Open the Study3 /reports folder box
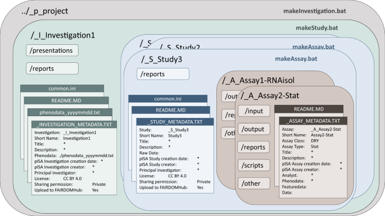Image resolution: width=385 pixels, height=216 pixels. (163, 74)
